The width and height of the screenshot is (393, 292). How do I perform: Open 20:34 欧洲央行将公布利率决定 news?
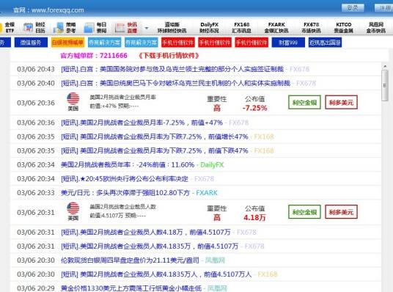coord(125,179)
